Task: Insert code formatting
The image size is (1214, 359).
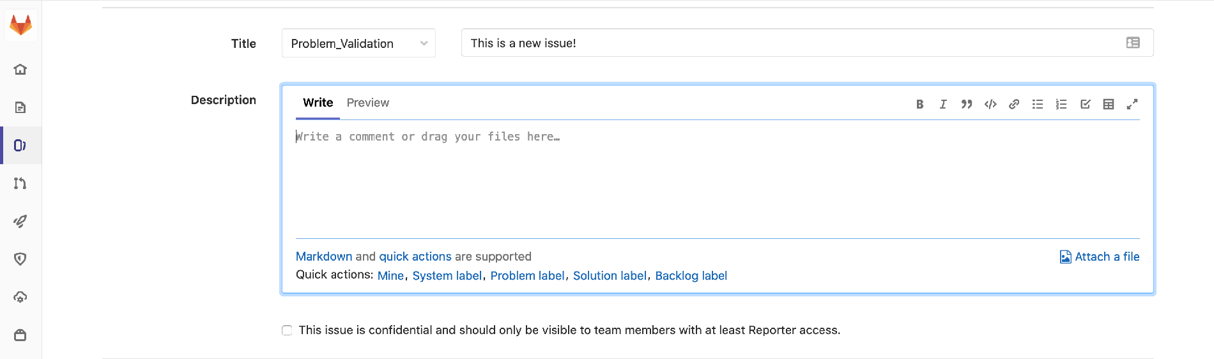Action: tap(990, 104)
